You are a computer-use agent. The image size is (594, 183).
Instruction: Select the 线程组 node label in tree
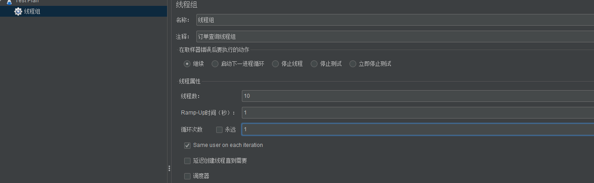[32, 12]
